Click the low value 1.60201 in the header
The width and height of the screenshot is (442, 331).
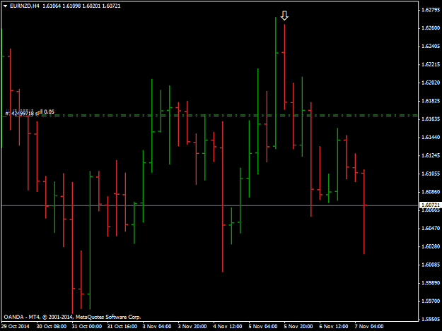pos(91,6)
